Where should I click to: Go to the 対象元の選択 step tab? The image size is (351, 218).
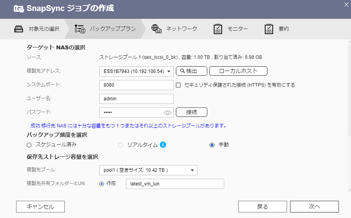tap(44, 29)
